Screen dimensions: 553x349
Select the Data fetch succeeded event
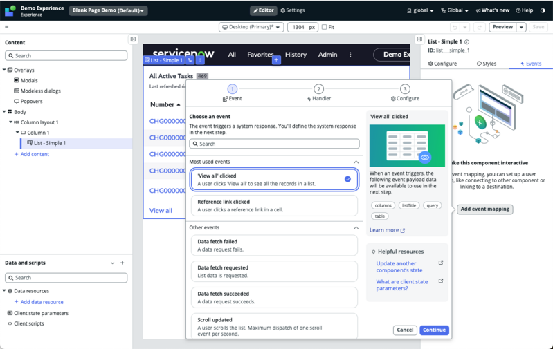click(274, 298)
